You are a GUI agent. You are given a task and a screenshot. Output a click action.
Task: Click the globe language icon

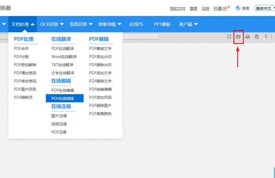click(x=238, y=8)
